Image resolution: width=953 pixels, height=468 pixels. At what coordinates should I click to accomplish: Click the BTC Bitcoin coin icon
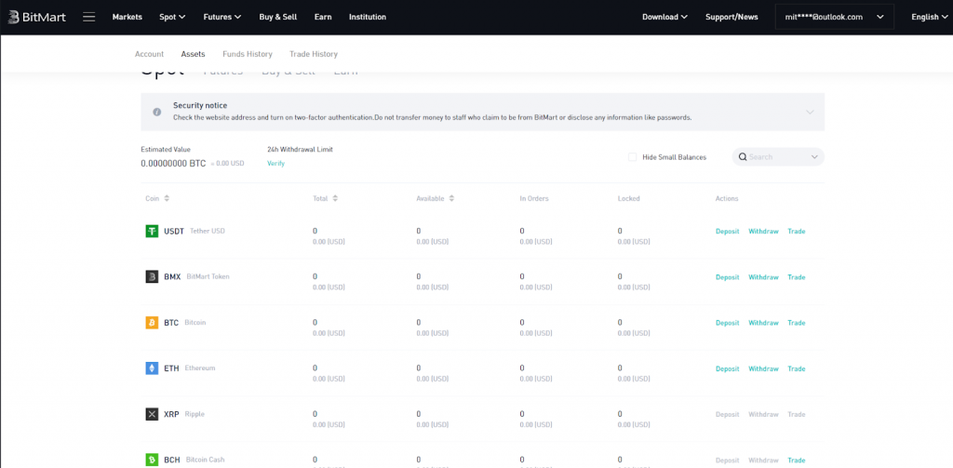[152, 323]
